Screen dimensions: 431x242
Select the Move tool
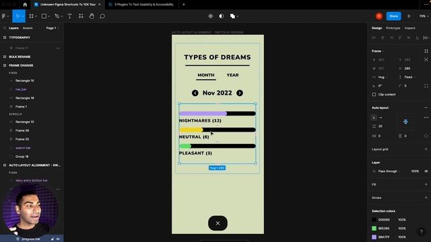[x=18, y=16]
